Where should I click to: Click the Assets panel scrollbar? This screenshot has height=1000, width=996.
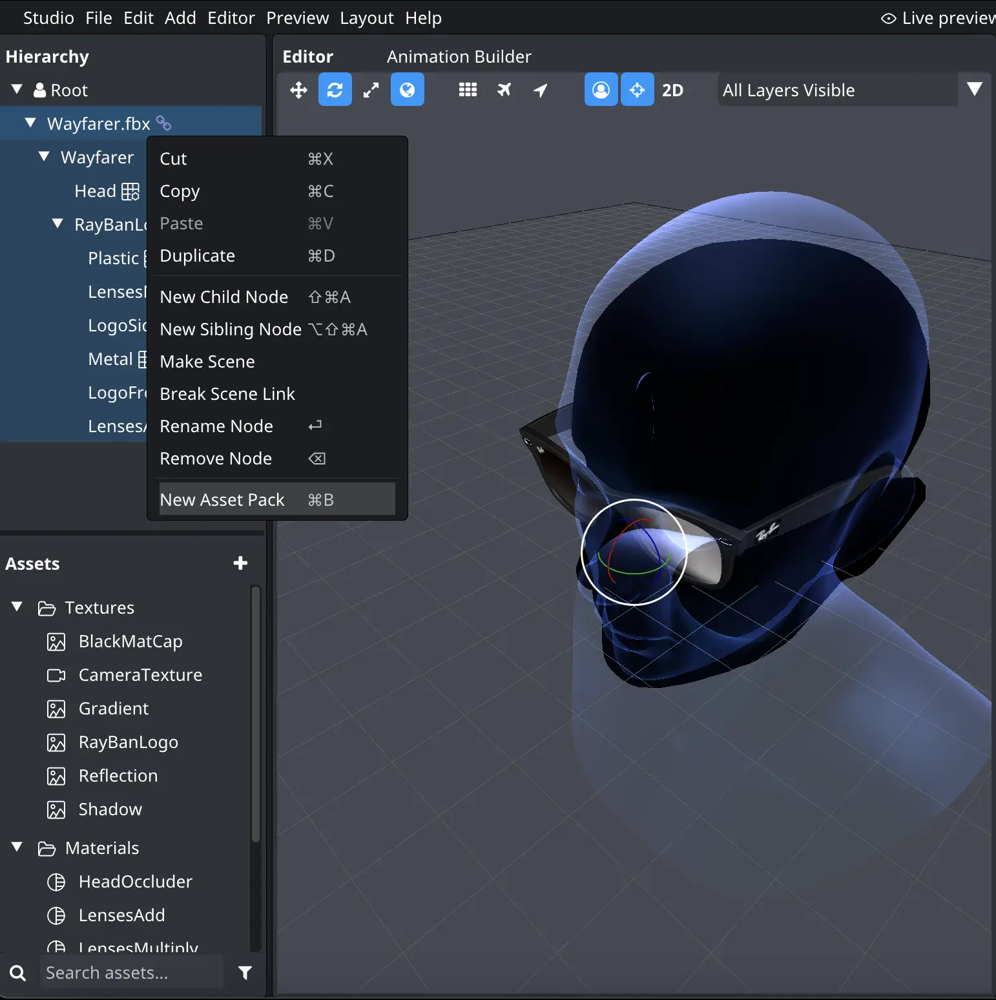[256, 714]
